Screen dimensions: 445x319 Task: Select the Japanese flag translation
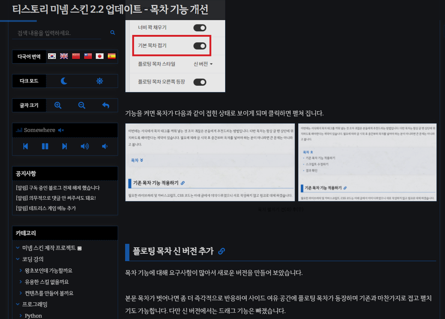(x=100, y=56)
